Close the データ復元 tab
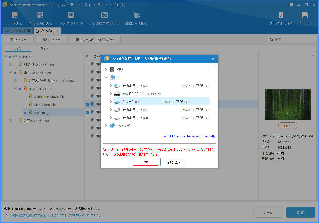This screenshot has width=319, height=223. click(x=58, y=31)
